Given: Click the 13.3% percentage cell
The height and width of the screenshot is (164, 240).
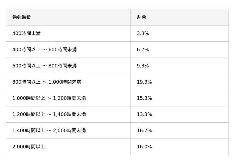Looking at the screenshot, I should 144,115.
